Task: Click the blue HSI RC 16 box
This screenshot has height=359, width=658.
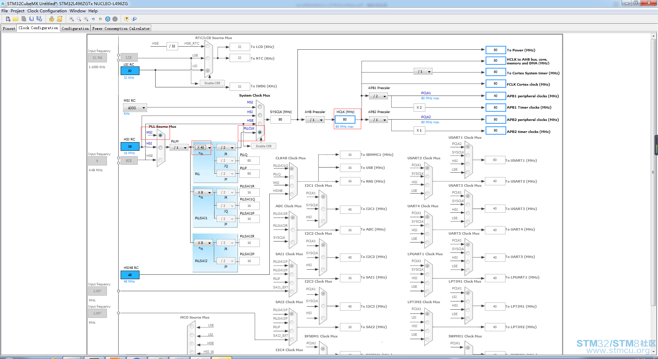Action: tap(130, 147)
